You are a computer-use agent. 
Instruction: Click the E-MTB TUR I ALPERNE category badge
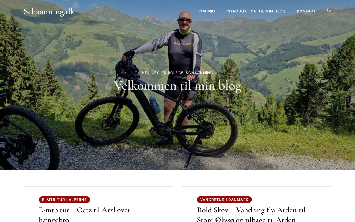click(x=64, y=200)
